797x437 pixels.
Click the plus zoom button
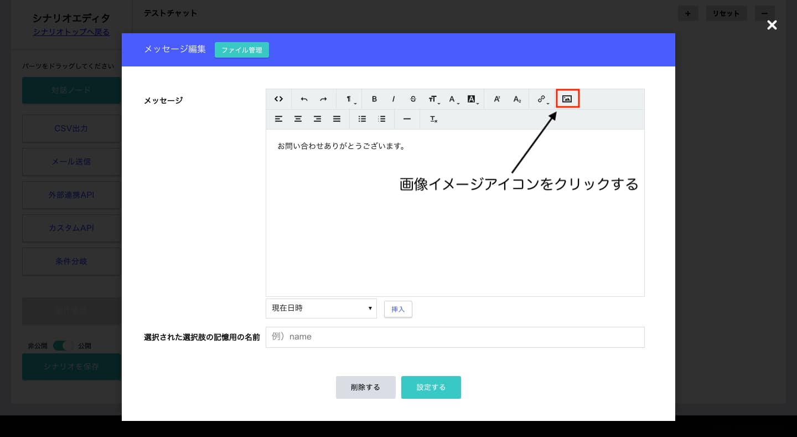(688, 14)
